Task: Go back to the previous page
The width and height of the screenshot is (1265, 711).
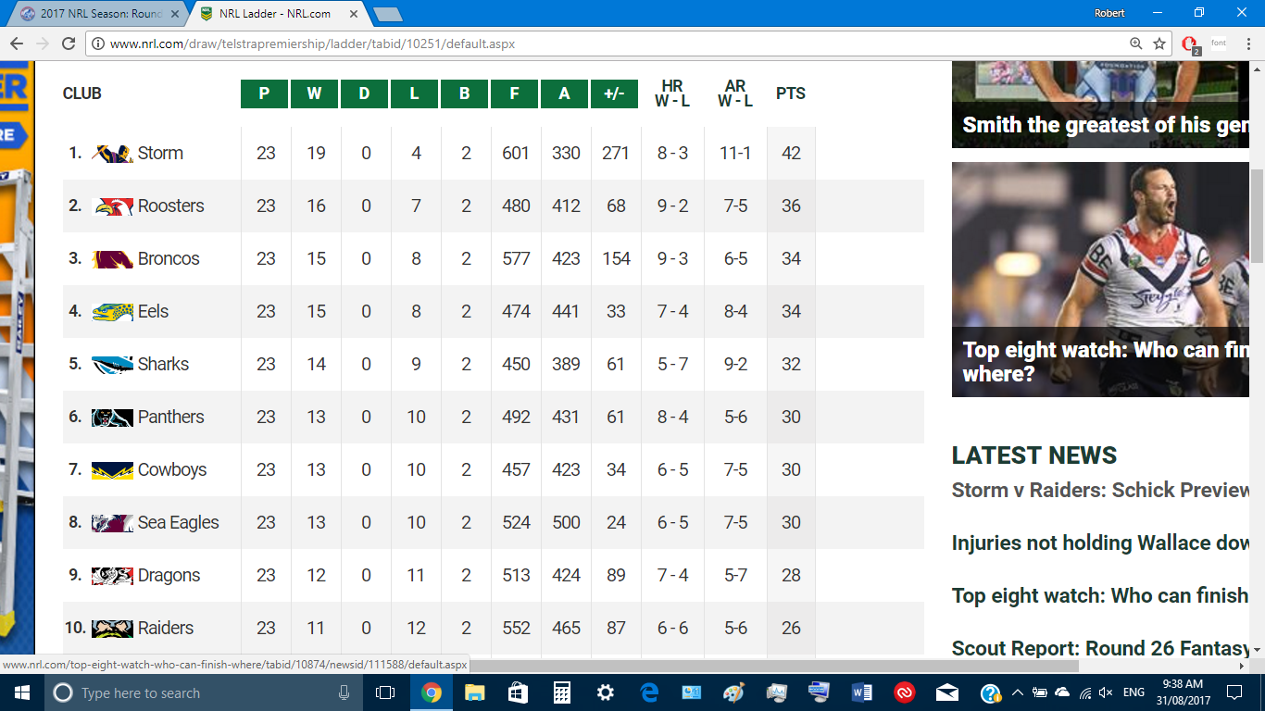Action: [16, 44]
